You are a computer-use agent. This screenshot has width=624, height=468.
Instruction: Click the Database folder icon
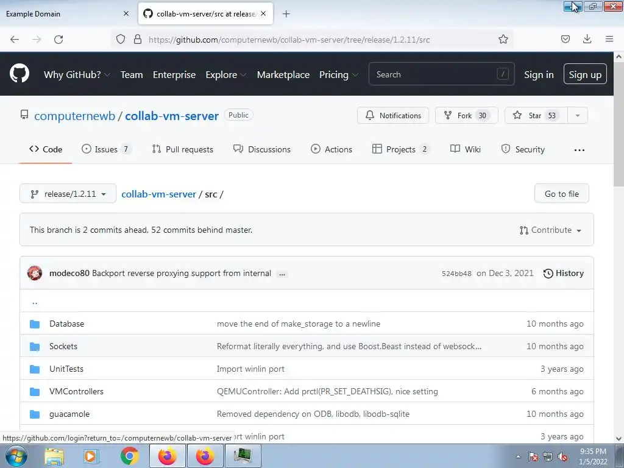(35, 324)
